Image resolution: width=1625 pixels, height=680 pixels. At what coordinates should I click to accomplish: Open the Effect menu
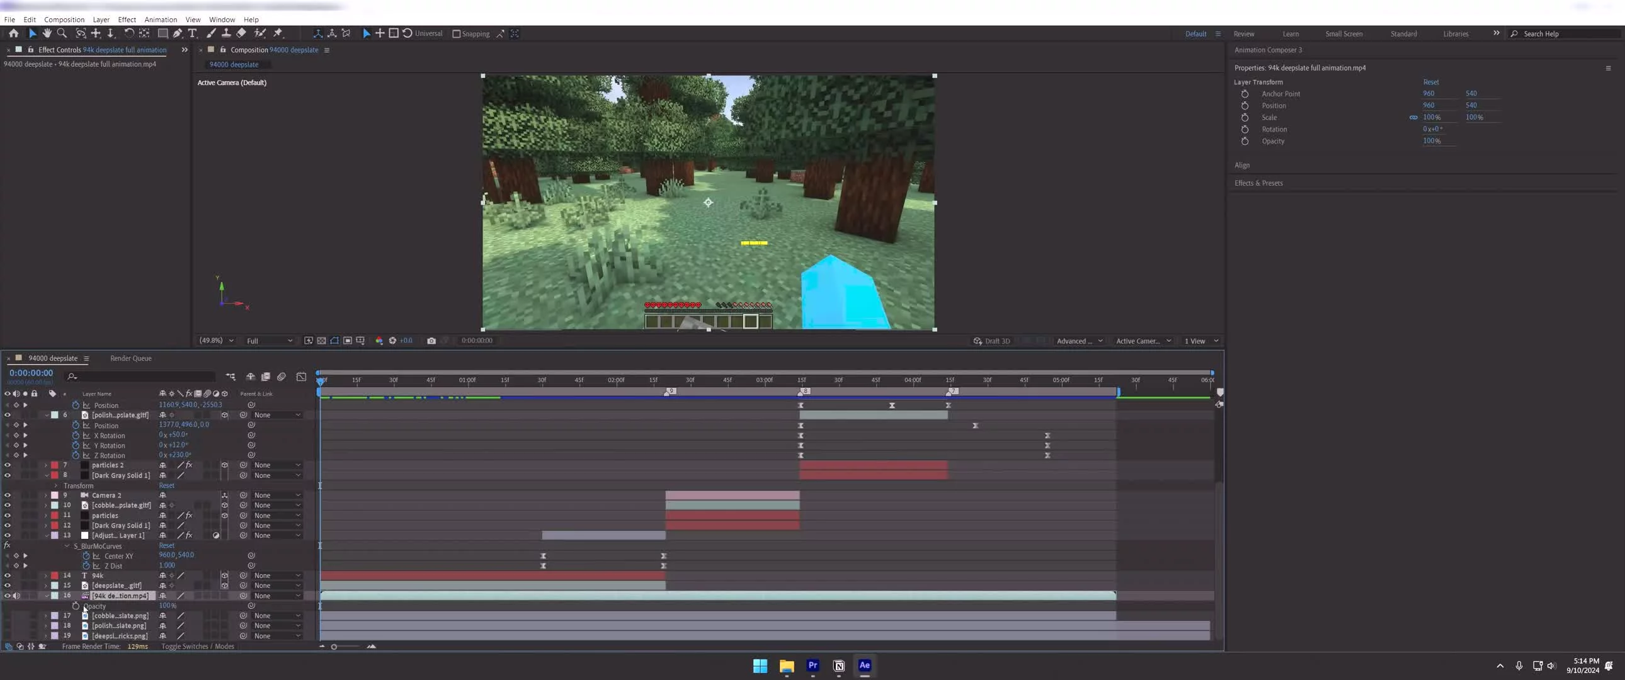click(x=127, y=20)
